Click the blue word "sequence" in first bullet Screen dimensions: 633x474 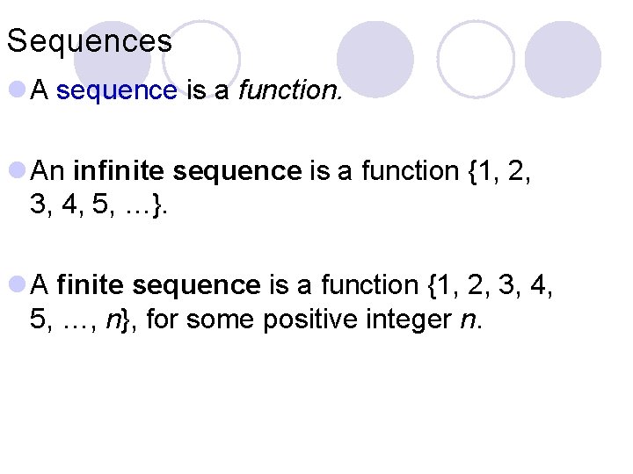point(117,89)
